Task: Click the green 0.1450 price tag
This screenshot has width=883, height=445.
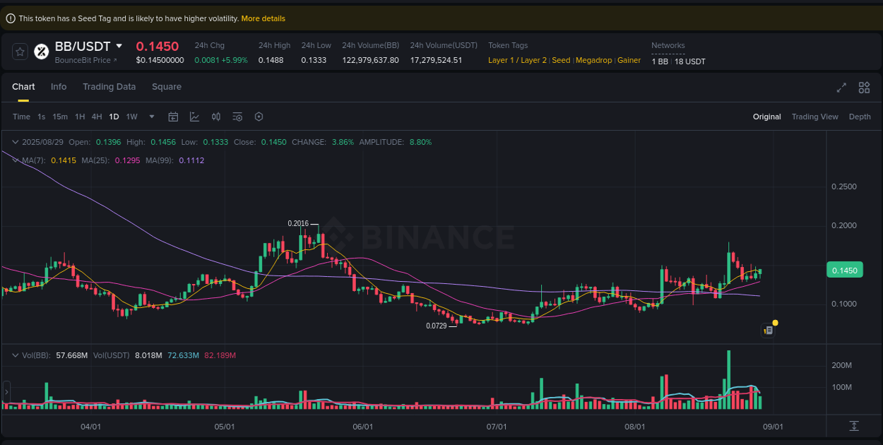Action: [845, 269]
